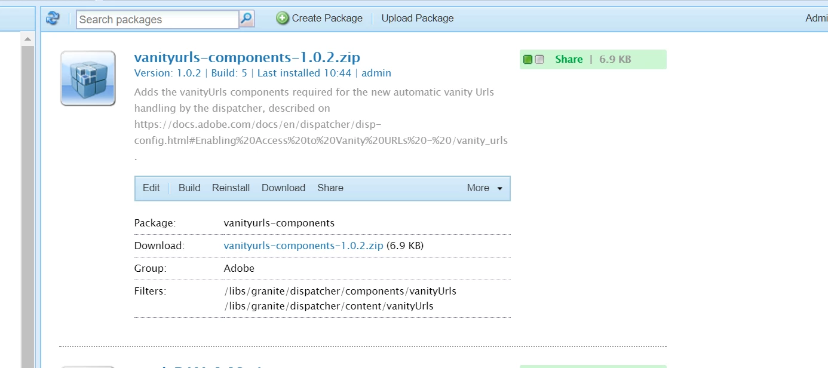This screenshot has width=828, height=368.
Task: Click the left panel vertical scrollbar track
Action: coord(27,206)
